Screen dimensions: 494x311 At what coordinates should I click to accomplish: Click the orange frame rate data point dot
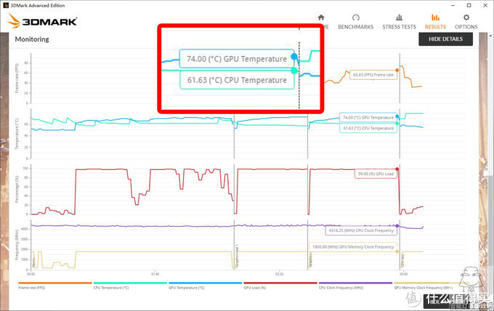click(x=397, y=70)
